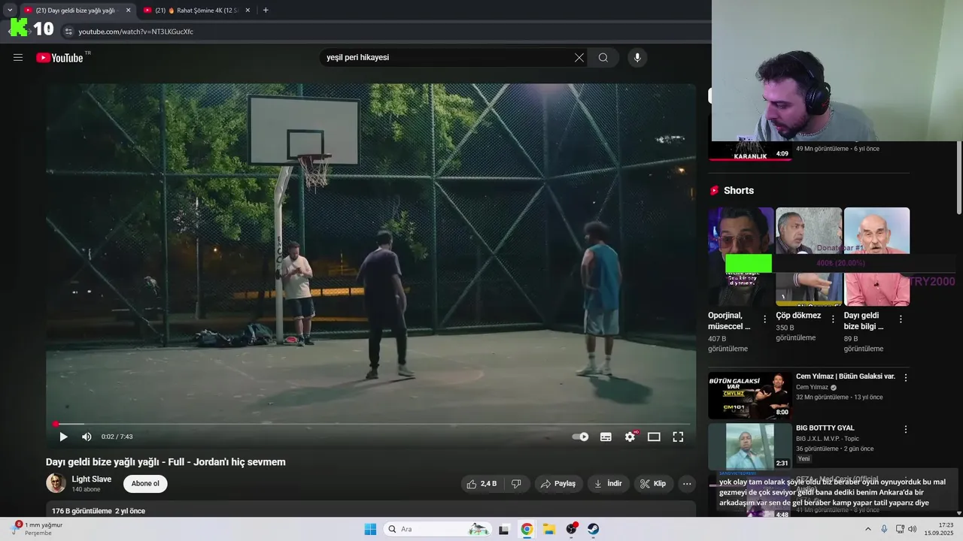Open the Windows Start menu
Viewport: 963px width, 541px height.
click(370, 529)
